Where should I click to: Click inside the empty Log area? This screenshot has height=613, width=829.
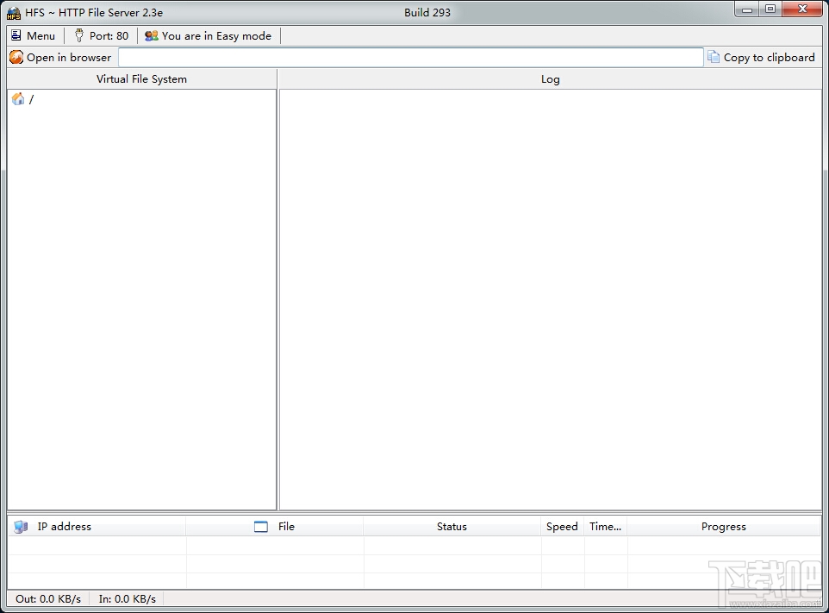[x=550, y=299]
